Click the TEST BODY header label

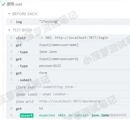[22, 30]
